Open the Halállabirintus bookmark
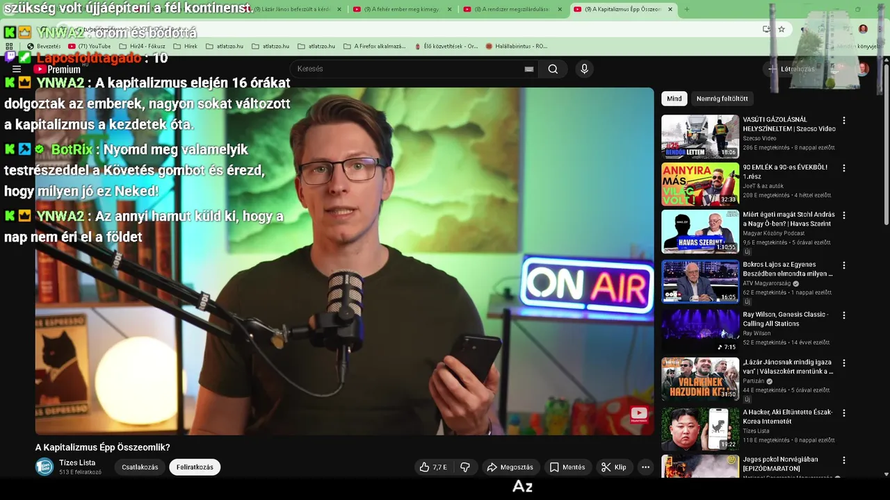 point(516,47)
